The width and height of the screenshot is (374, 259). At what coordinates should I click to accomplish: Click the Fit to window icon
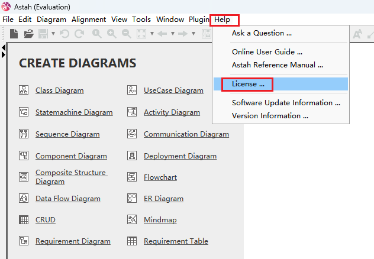[141, 34]
